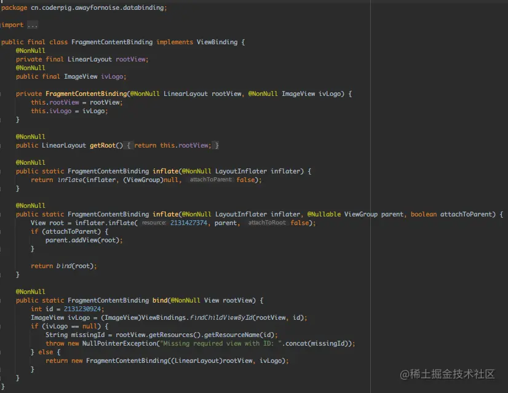Click the "String missingId" declaration

(x=75, y=335)
